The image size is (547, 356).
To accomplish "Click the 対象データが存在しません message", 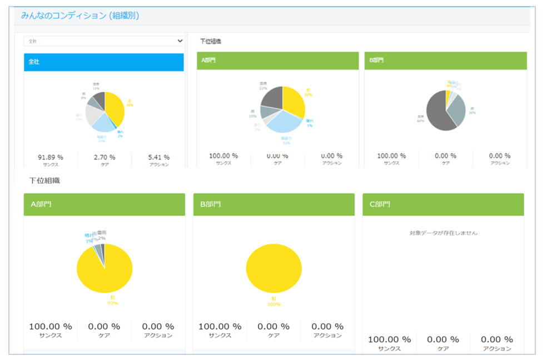I will pos(443,233).
